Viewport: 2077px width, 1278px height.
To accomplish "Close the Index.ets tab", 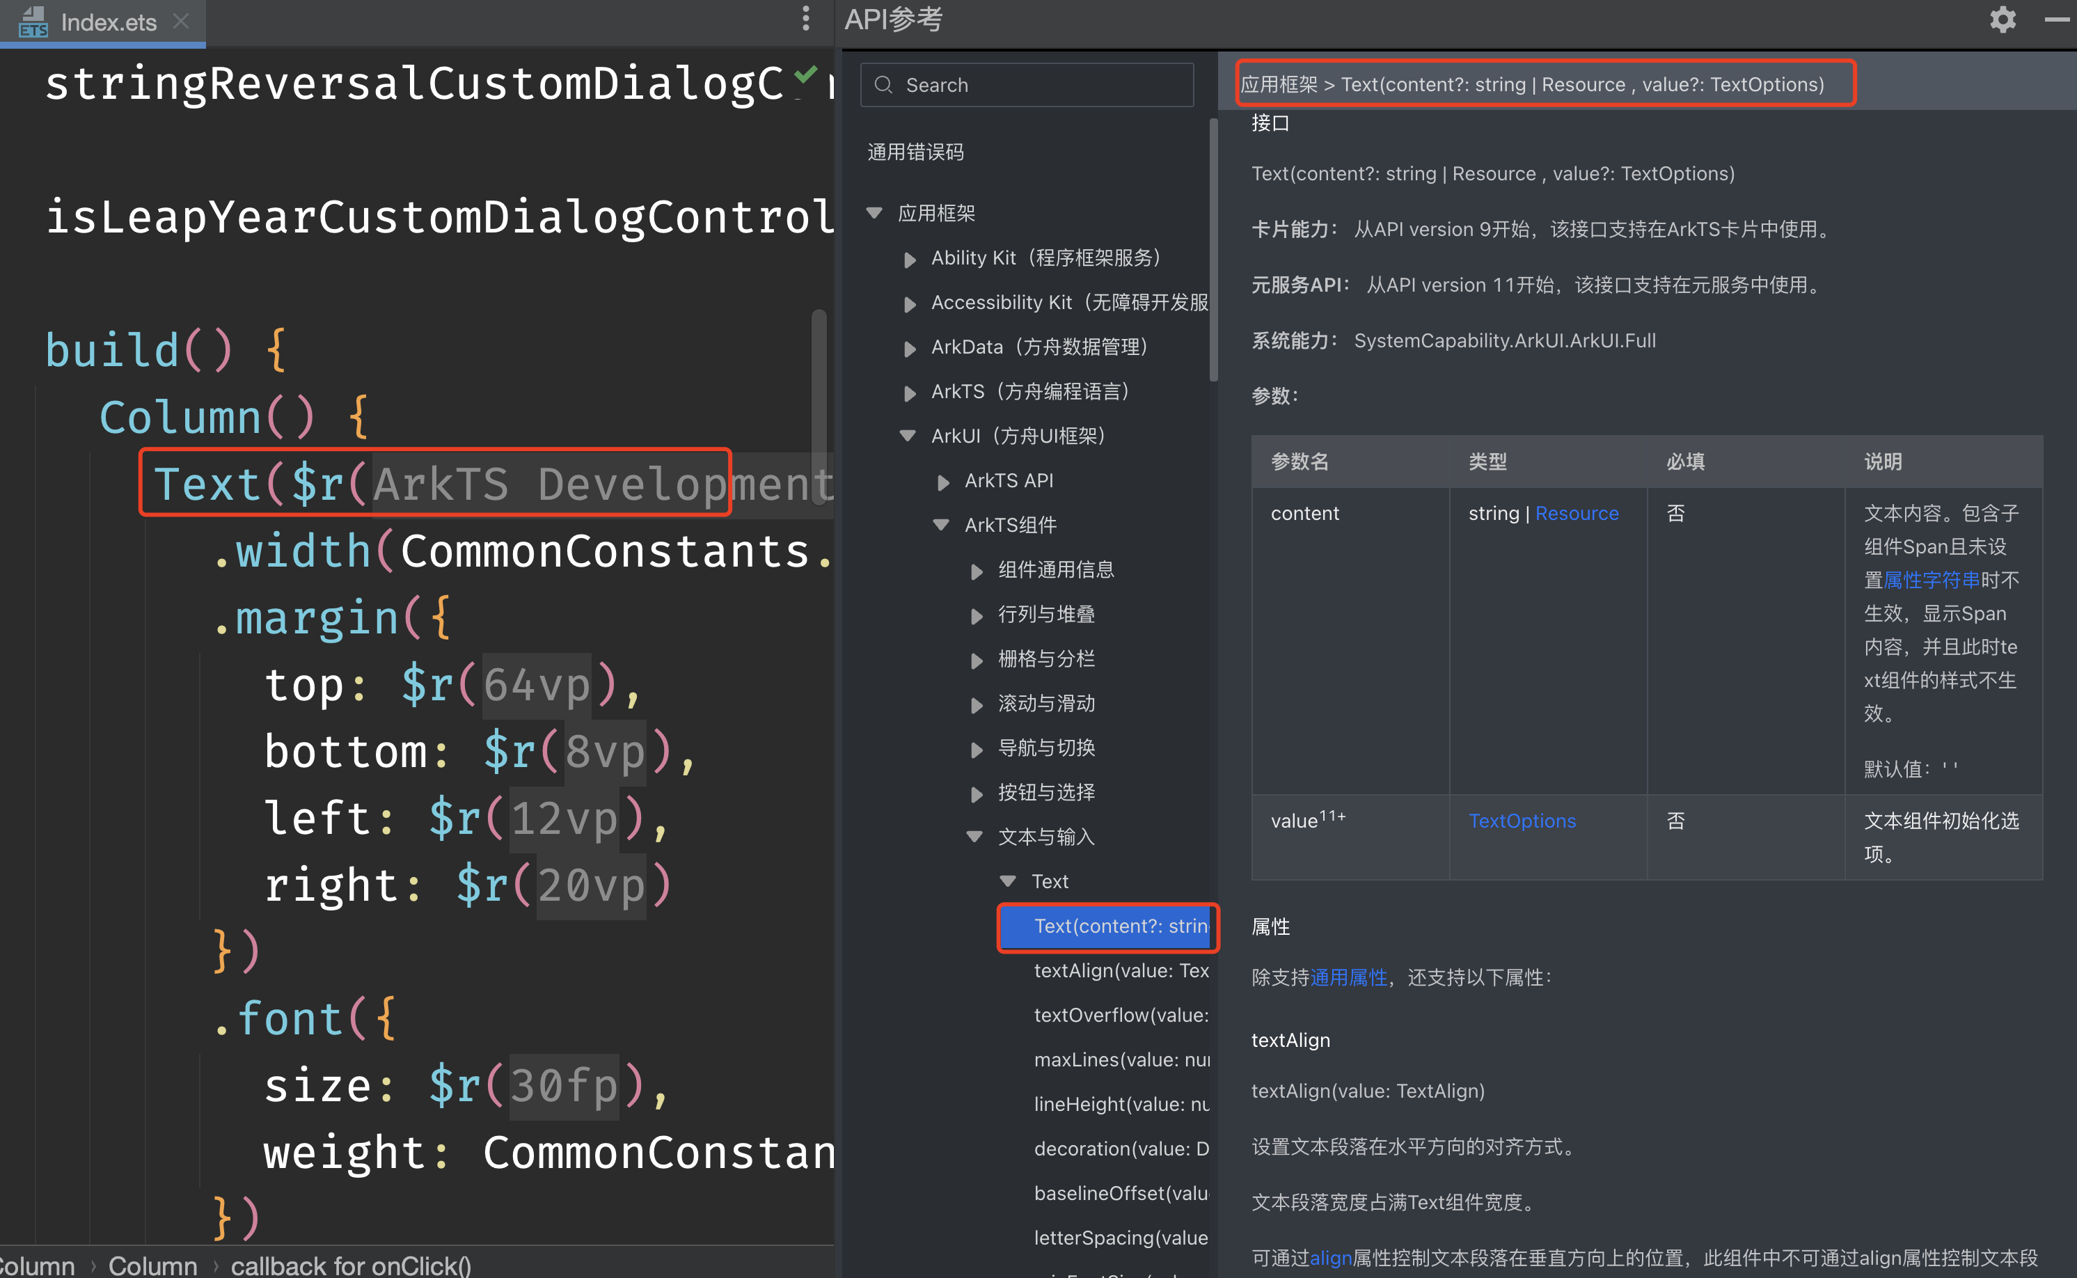I will click(180, 21).
